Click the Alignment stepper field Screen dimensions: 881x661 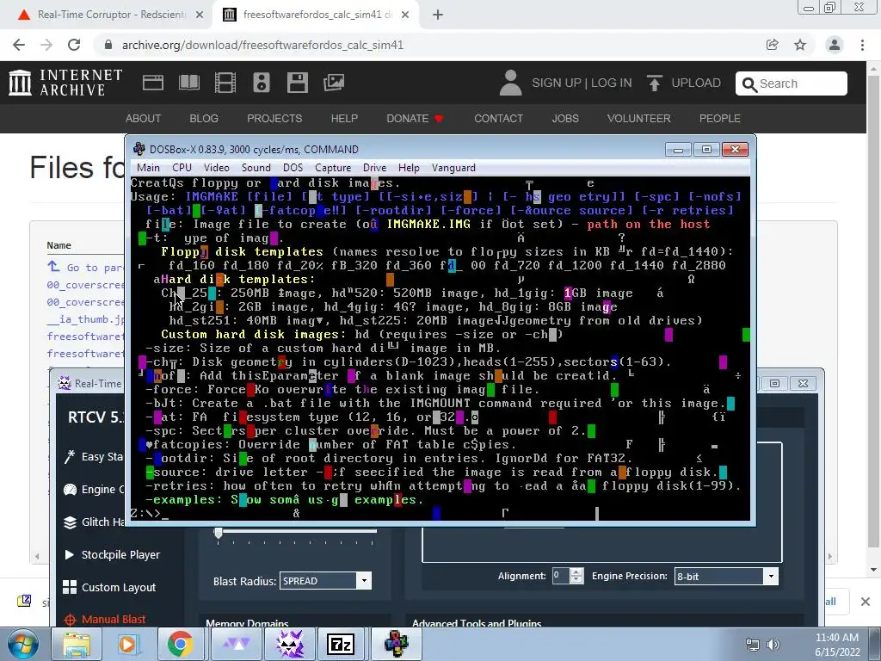point(568,576)
